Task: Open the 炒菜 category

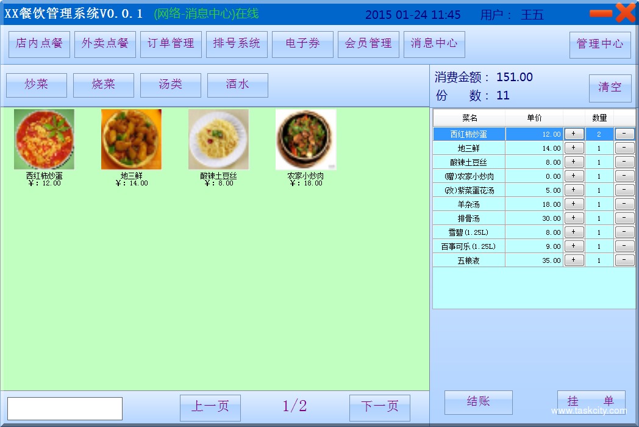Action: coord(37,85)
